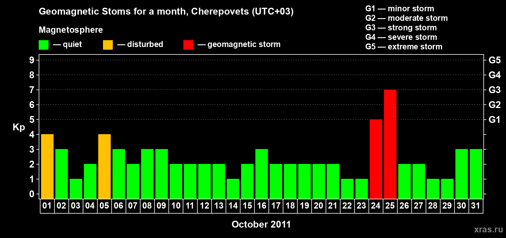This screenshot has width=506, height=238.
Task: Click the orange disturbed legend swatch
Action: pos(108,45)
